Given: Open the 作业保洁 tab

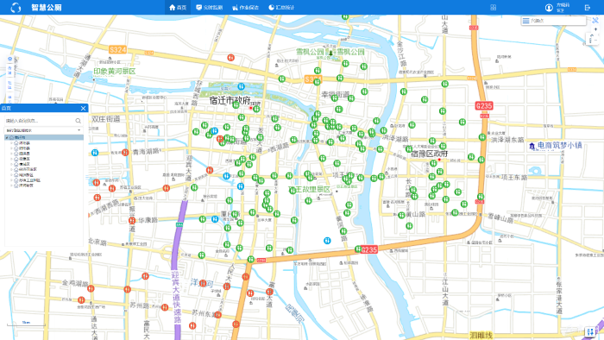Looking at the screenshot, I should pyautogui.click(x=245, y=7).
